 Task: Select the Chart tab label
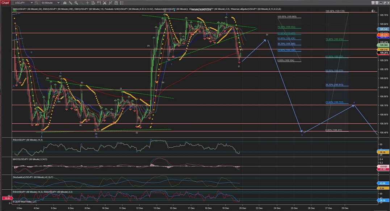(5, 3)
